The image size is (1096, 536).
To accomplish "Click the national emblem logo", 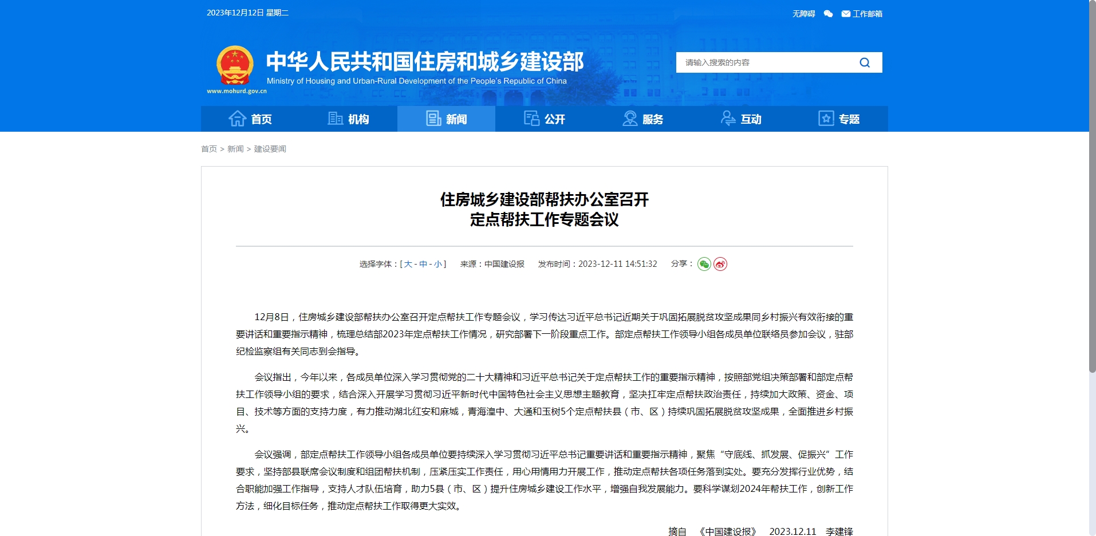I will [235, 65].
